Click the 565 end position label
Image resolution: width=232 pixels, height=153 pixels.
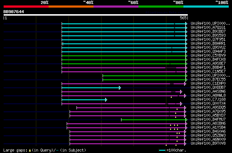point(183,18)
